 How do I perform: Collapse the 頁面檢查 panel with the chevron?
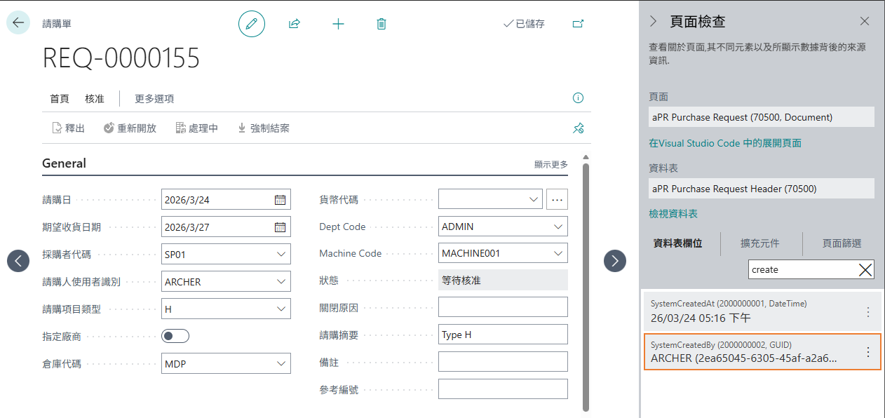pyautogui.click(x=654, y=21)
